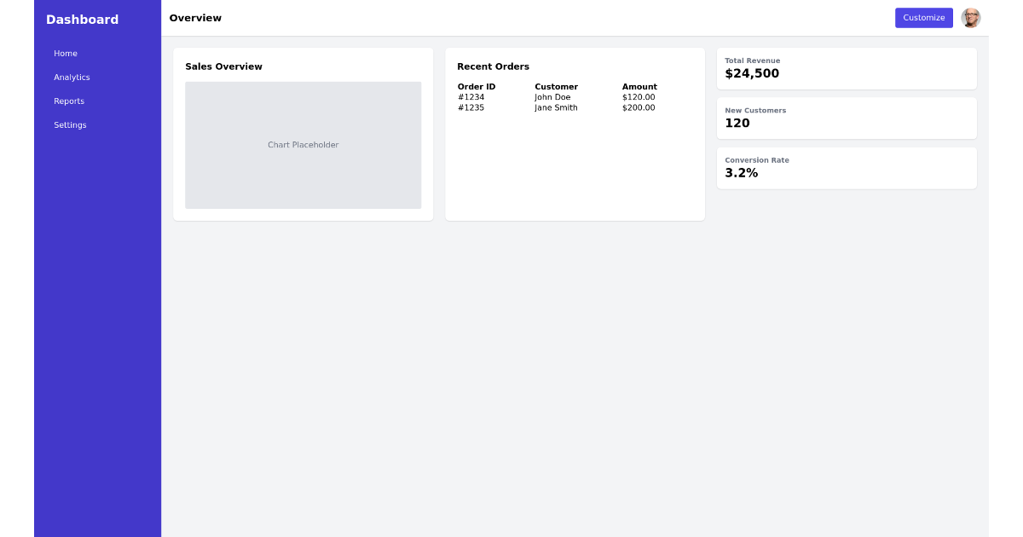
Task: Click the Chart Placeholder area
Action: coord(303,145)
